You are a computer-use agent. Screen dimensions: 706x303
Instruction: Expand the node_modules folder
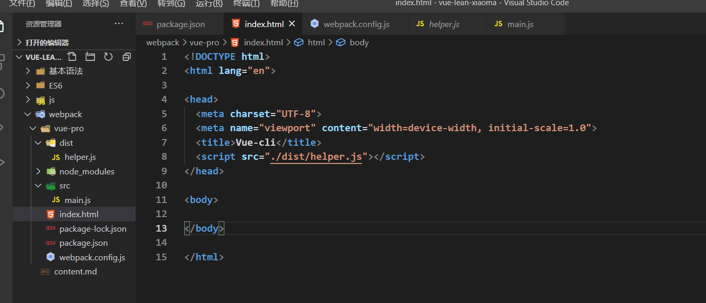click(74, 171)
